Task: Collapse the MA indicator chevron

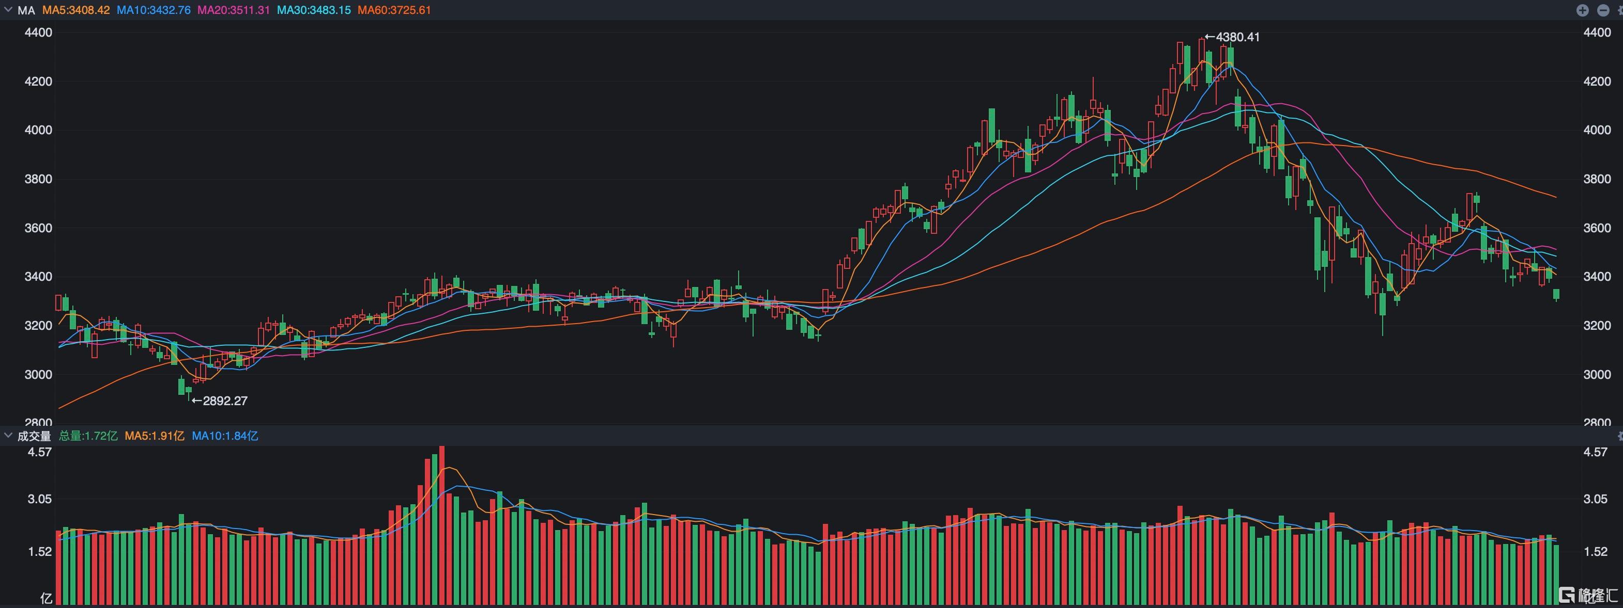Action: 8,10
